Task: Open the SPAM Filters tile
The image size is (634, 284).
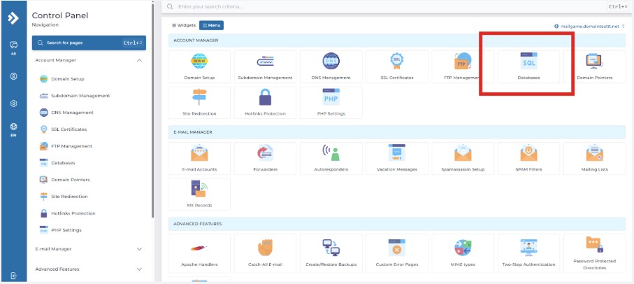Action: 528,154
